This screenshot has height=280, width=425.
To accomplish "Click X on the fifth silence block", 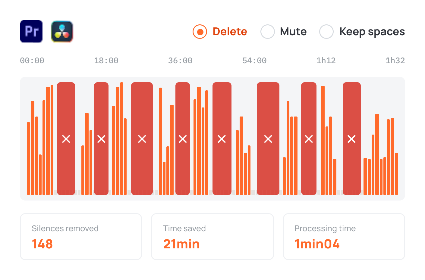I will pyautogui.click(x=222, y=139).
